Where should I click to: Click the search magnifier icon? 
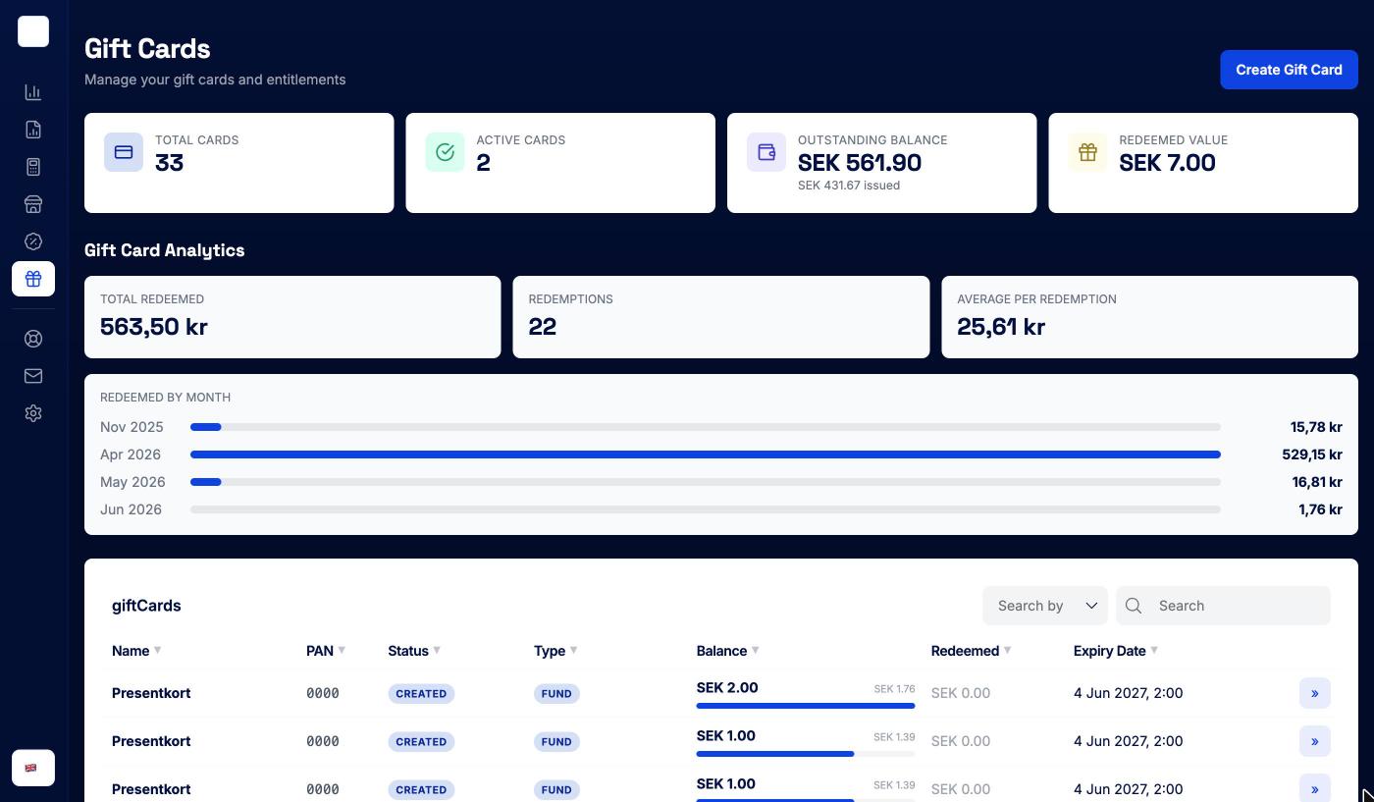tap(1134, 606)
